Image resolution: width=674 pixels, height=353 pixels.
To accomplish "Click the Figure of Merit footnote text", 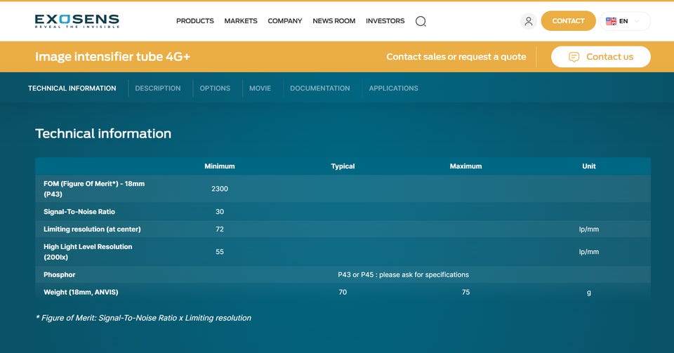I will click(143, 318).
